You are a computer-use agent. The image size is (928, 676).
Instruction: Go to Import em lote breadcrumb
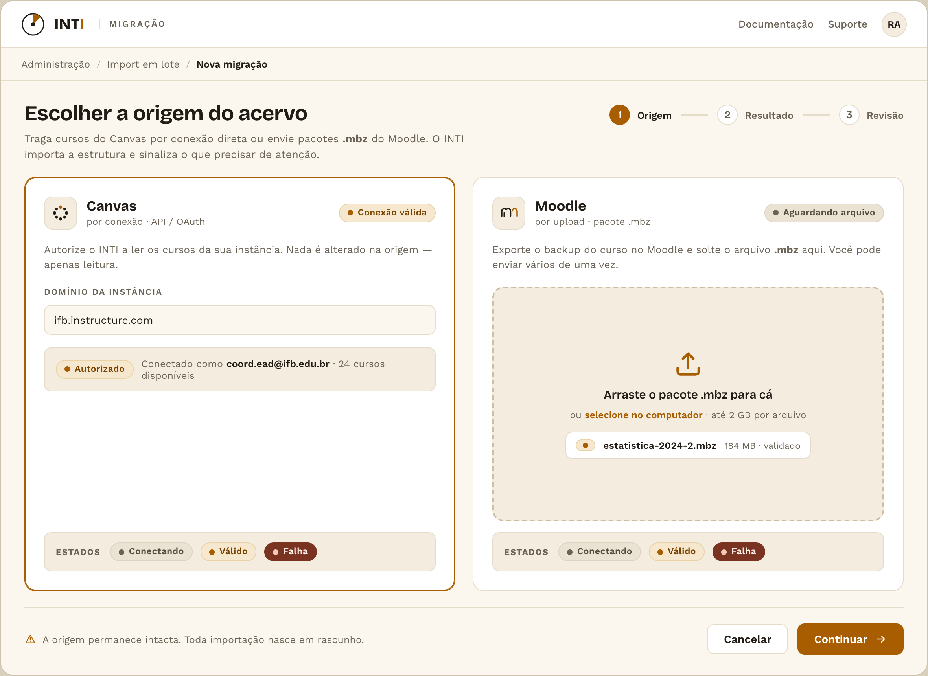[x=143, y=64]
